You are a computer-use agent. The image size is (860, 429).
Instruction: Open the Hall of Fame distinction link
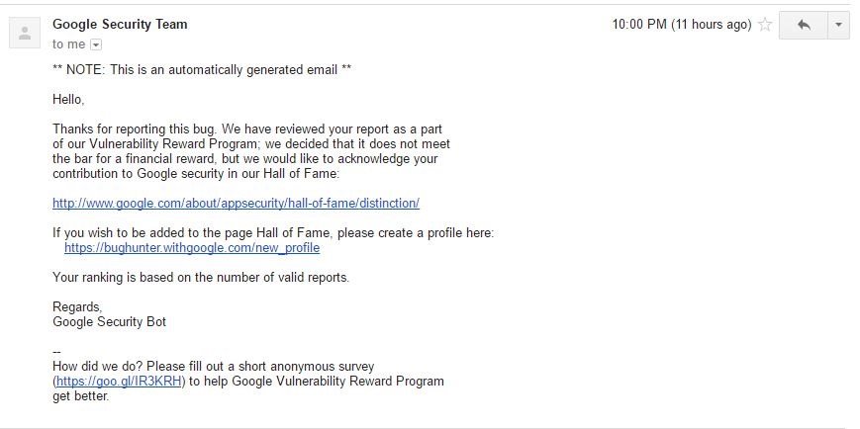(x=236, y=203)
